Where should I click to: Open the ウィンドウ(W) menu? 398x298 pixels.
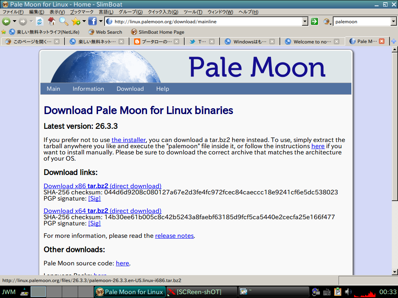(x=220, y=12)
